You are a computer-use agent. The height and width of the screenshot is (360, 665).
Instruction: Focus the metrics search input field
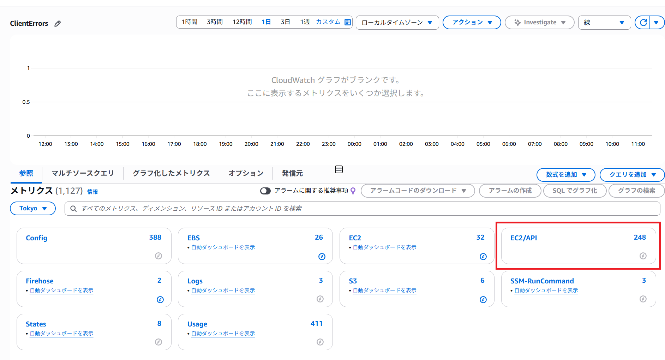[362, 209]
